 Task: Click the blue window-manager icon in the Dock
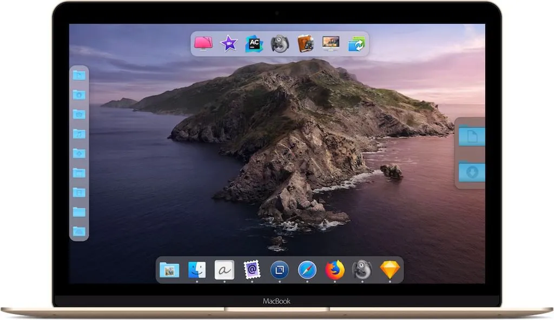[280, 269]
